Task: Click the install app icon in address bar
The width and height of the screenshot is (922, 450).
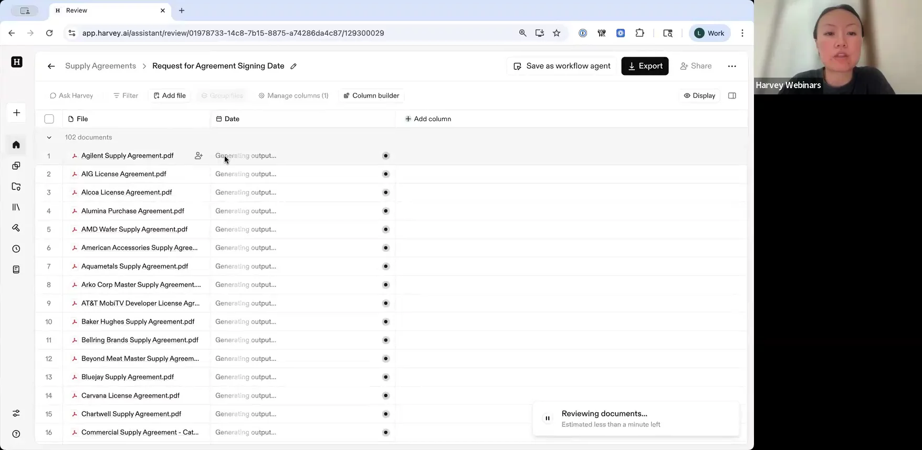Action: coord(540,33)
